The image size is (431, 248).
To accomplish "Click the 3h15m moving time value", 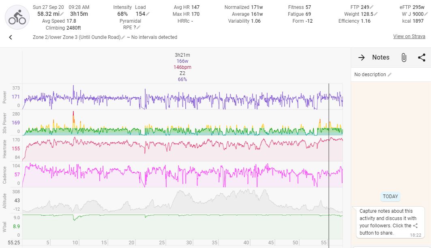I will (79, 14).
